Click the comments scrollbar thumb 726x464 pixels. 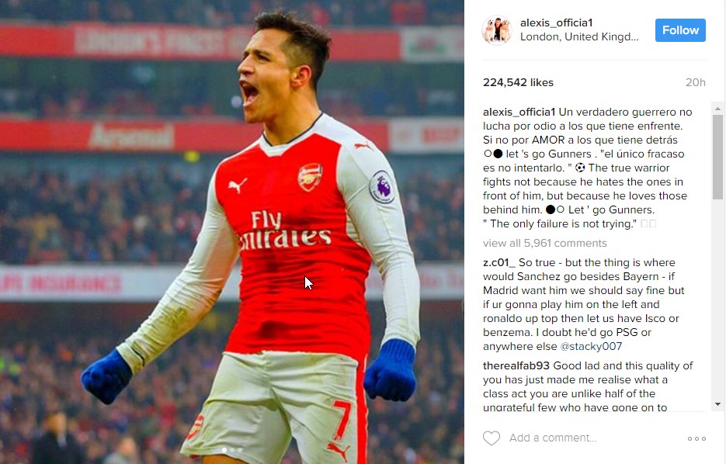[x=717, y=158]
